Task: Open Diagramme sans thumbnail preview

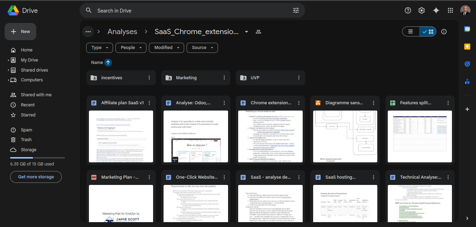Action: point(345,136)
